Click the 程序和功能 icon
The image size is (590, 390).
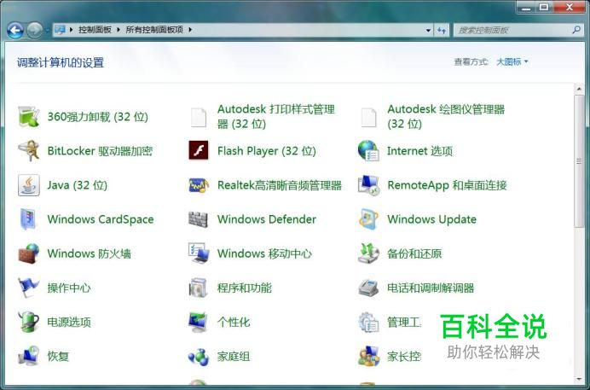tap(199, 288)
